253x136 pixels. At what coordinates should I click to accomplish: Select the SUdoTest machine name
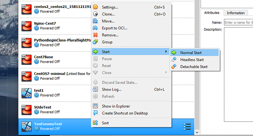43,107
